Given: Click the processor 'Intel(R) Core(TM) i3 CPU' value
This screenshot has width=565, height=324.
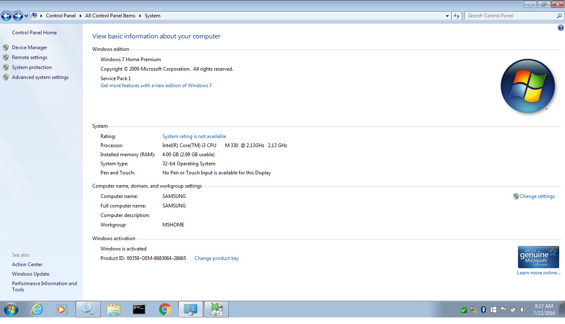Looking at the screenshot, I should (x=225, y=145).
